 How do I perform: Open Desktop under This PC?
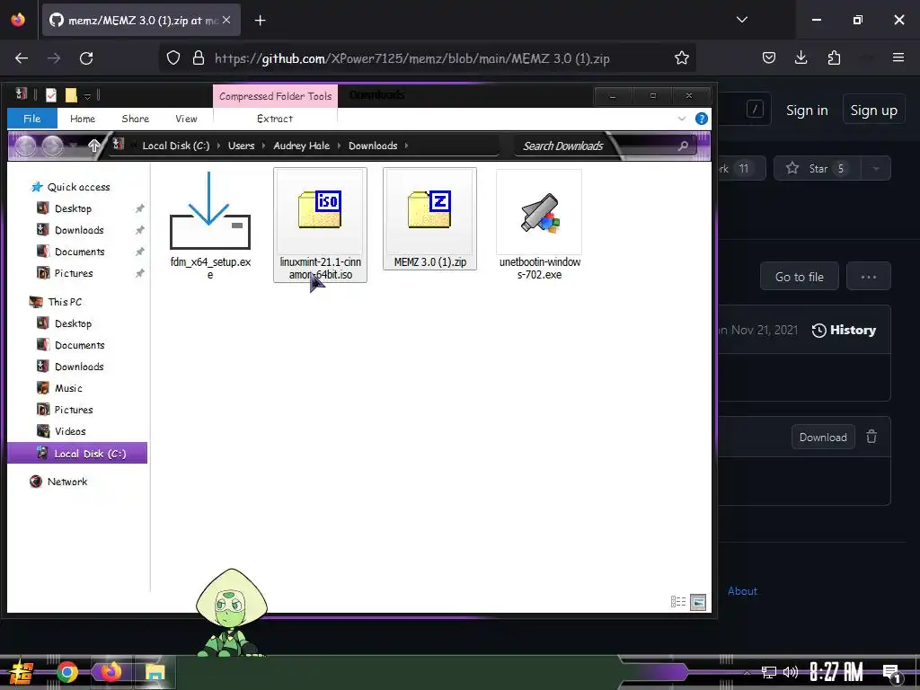pos(74,323)
